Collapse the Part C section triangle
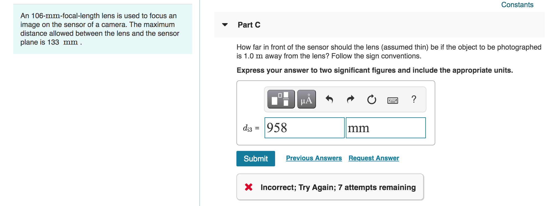 tap(225, 25)
